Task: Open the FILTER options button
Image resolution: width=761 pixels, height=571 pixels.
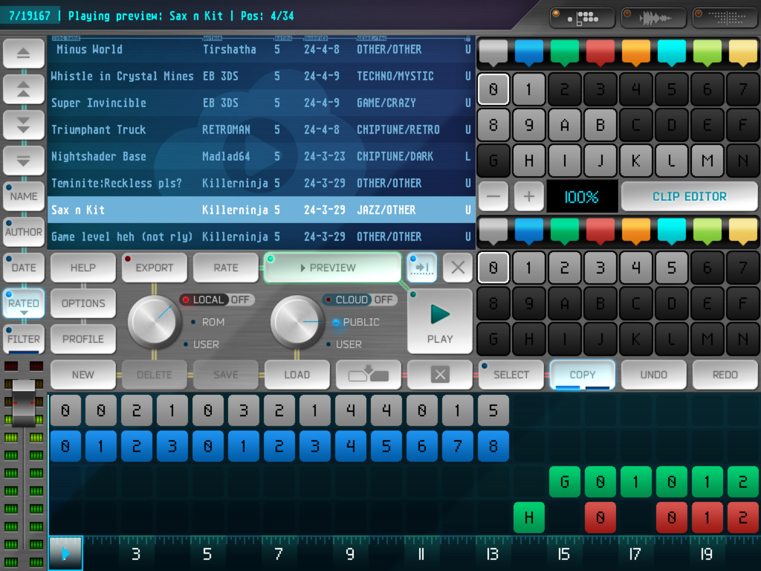Action: 23,339
